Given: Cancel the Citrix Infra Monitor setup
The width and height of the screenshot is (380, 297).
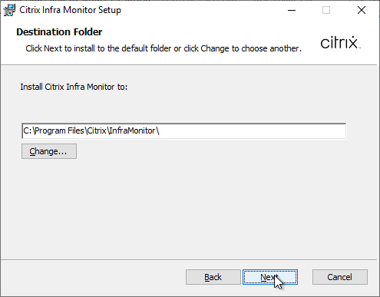Looking at the screenshot, I should (x=340, y=277).
